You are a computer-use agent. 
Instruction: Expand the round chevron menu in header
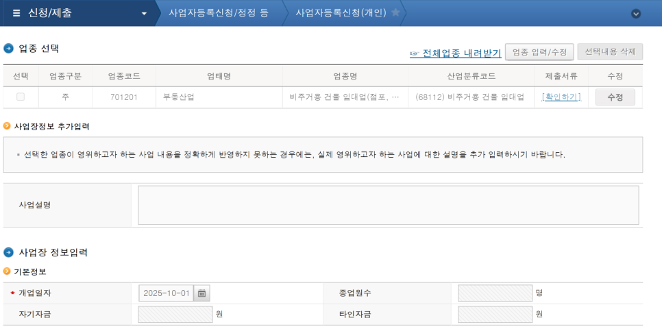coord(636,14)
